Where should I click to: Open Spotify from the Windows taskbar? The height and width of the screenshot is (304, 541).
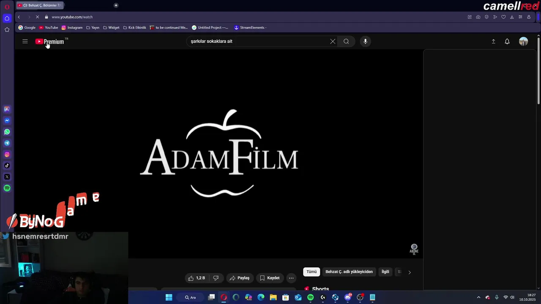(x=311, y=297)
